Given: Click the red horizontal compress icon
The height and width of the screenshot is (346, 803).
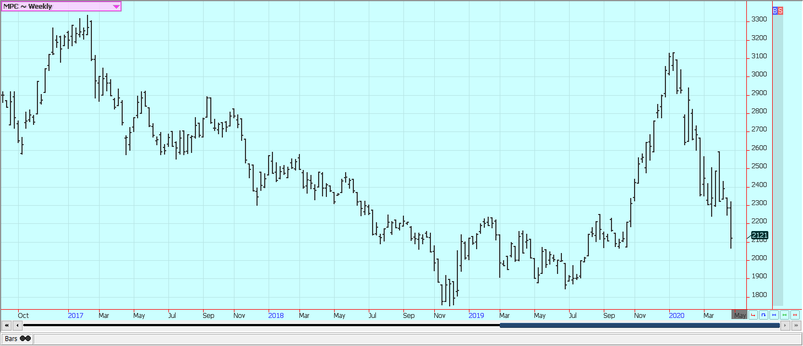Looking at the screenshot, I should [795, 315].
